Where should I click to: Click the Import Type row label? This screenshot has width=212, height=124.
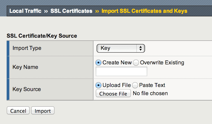coord(27,48)
